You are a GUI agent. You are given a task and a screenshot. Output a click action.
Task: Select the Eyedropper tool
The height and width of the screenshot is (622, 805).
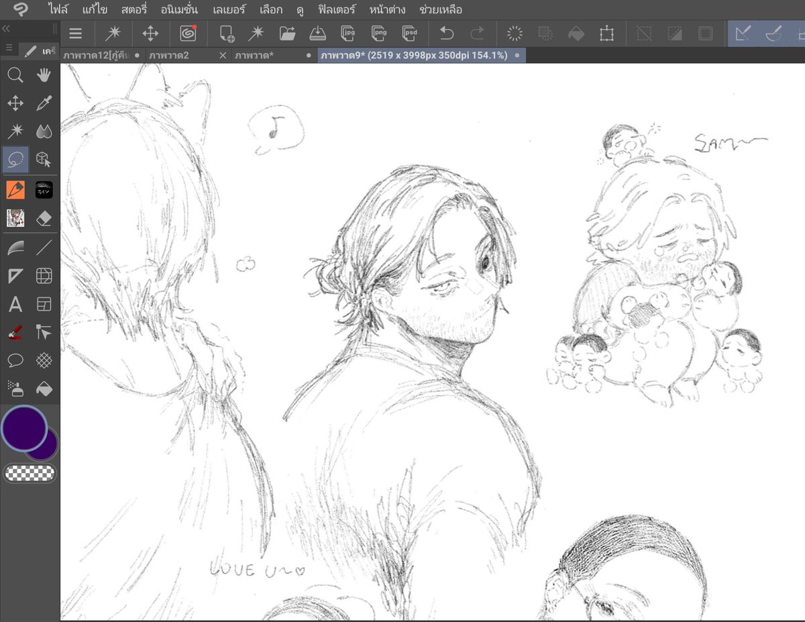44,103
